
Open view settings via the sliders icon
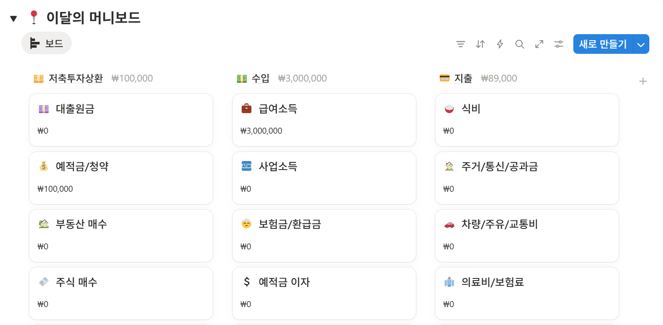(559, 44)
